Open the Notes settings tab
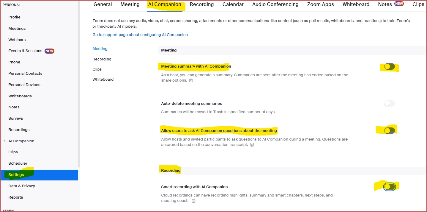Screen dimensions: 427x212 [385, 4]
